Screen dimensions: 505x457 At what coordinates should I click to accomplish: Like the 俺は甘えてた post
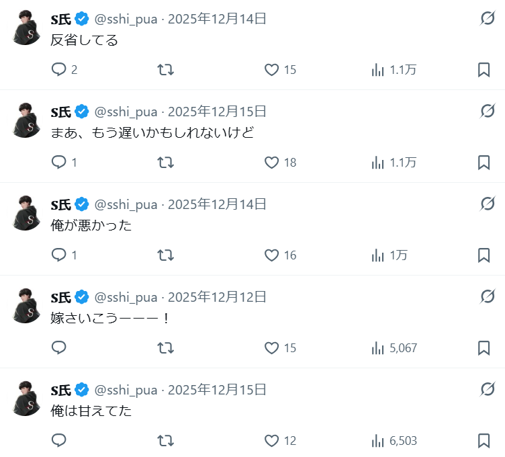coord(271,441)
